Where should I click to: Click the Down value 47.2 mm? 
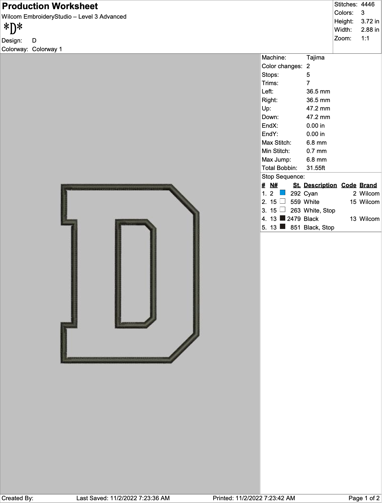318,117
